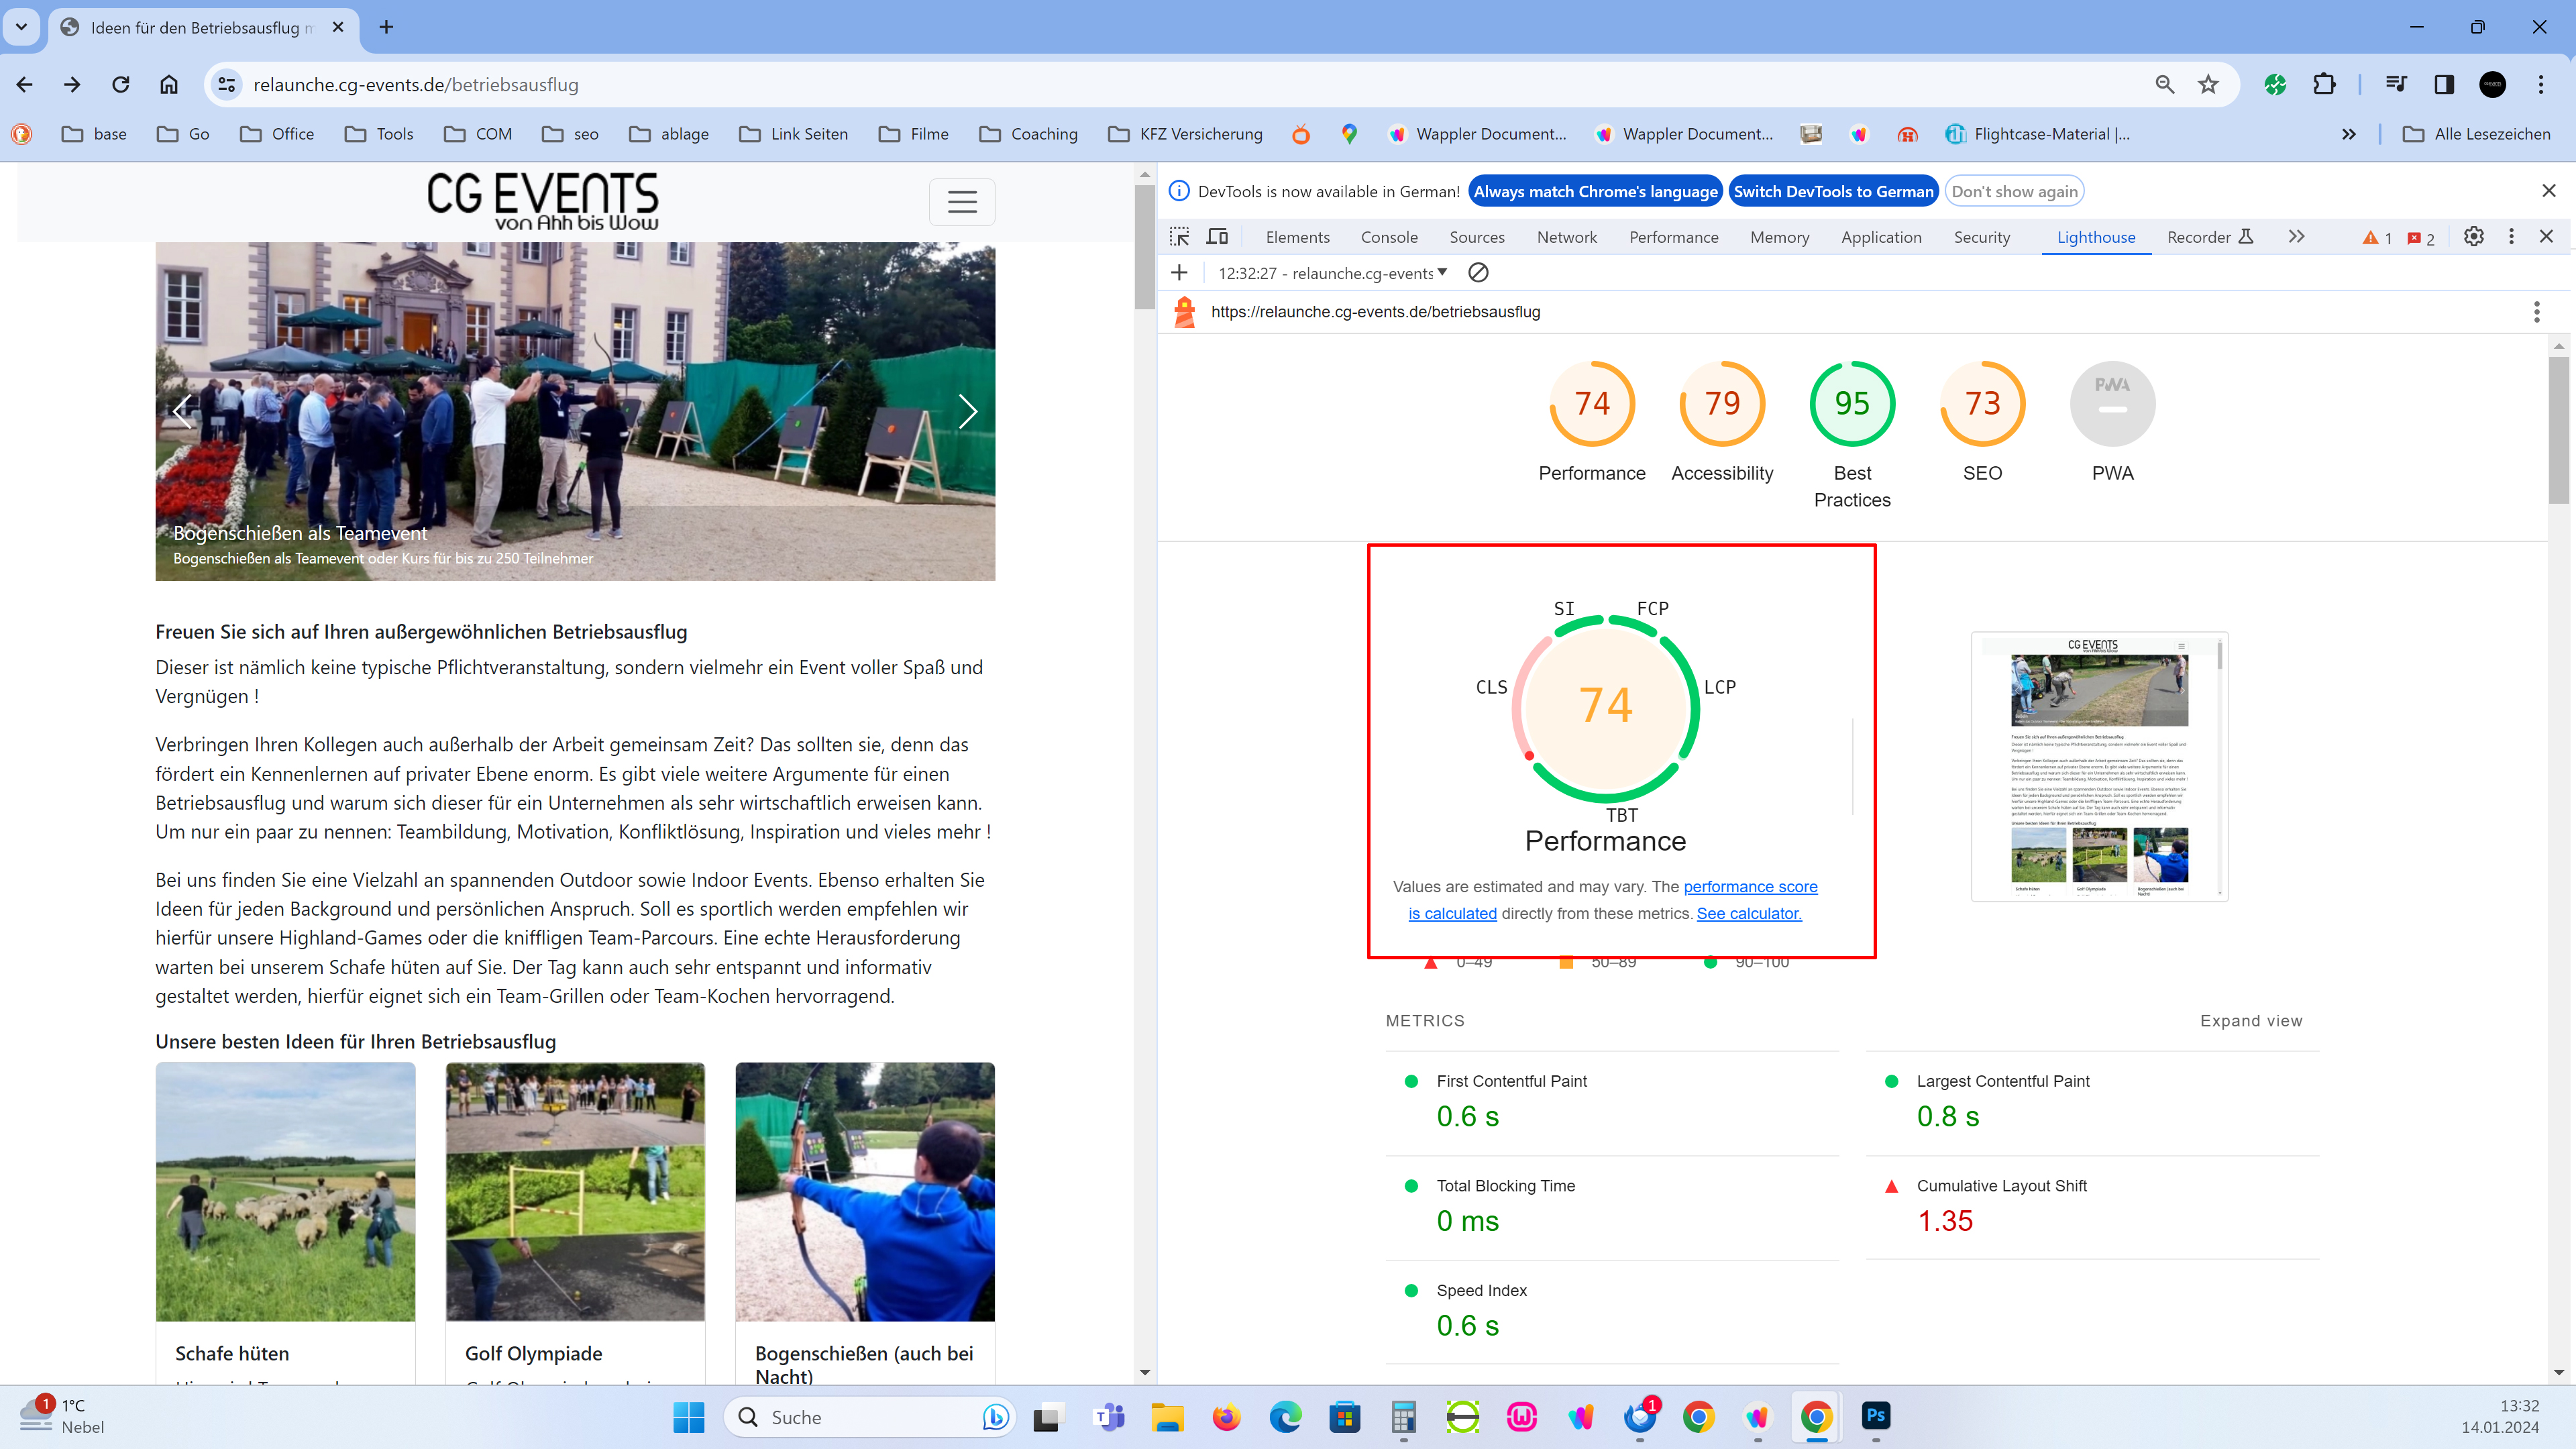2576x1449 pixels.
Task: Click the add new Lighthouse report plus icon
Action: pyautogui.click(x=1180, y=273)
